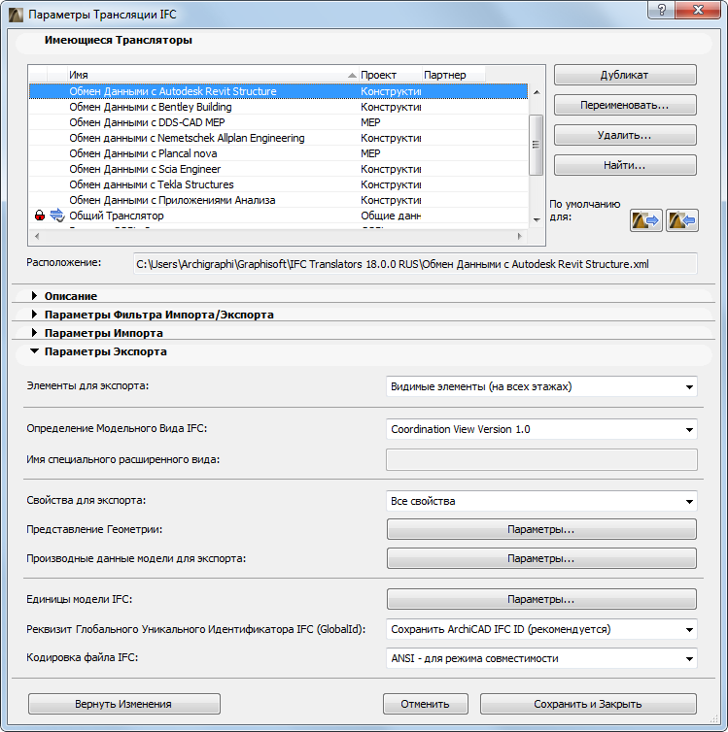Click the vertical scrollbar thumb of translator list
The width and height of the screenshot is (728, 732).
point(536,146)
